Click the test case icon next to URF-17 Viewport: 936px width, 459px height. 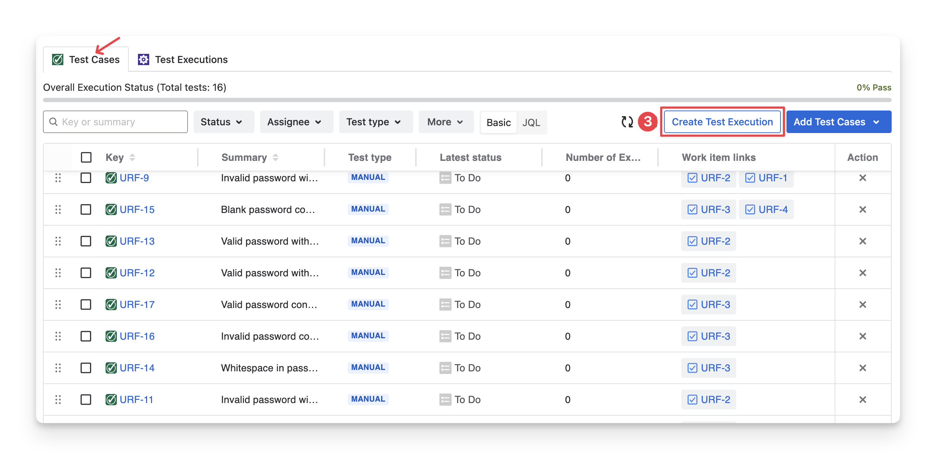tap(111, 304)
